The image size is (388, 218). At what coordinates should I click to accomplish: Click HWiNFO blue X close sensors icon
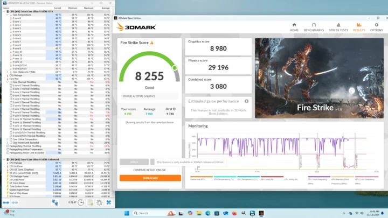point(109,202)
